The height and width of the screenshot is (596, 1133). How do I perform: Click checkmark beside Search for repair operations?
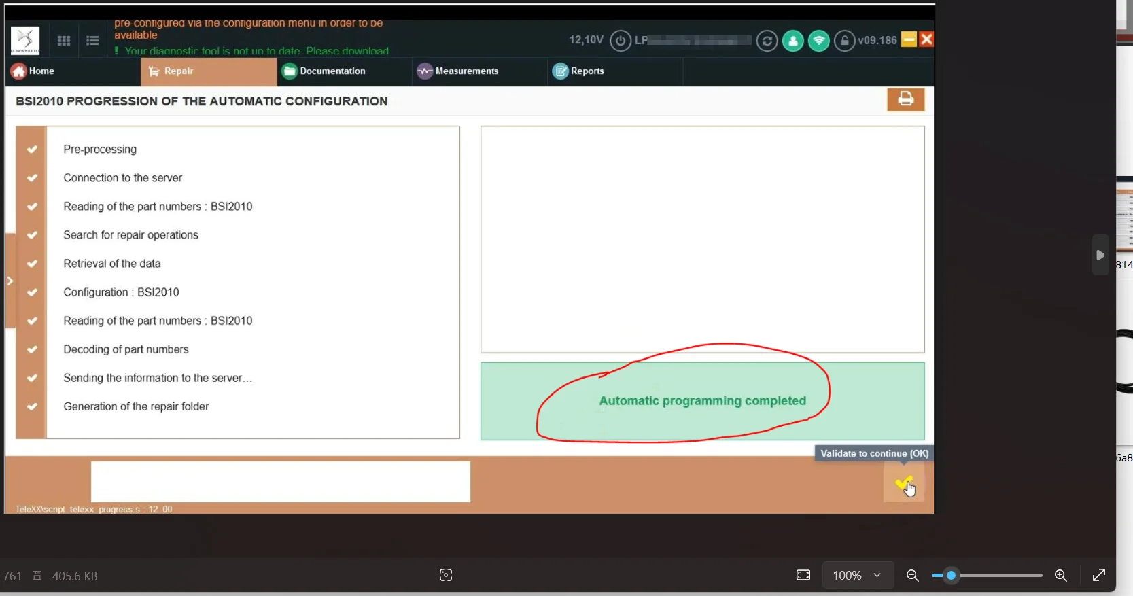point(32,235)
